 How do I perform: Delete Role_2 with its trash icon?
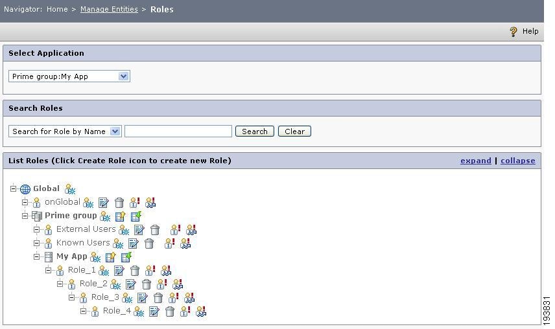point(147,284)
